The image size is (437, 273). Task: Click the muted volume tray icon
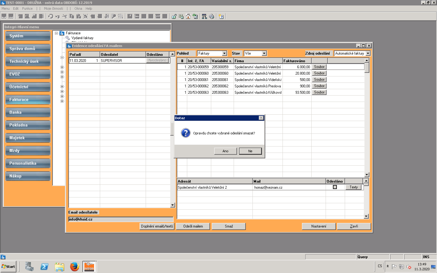coord(409,267)
